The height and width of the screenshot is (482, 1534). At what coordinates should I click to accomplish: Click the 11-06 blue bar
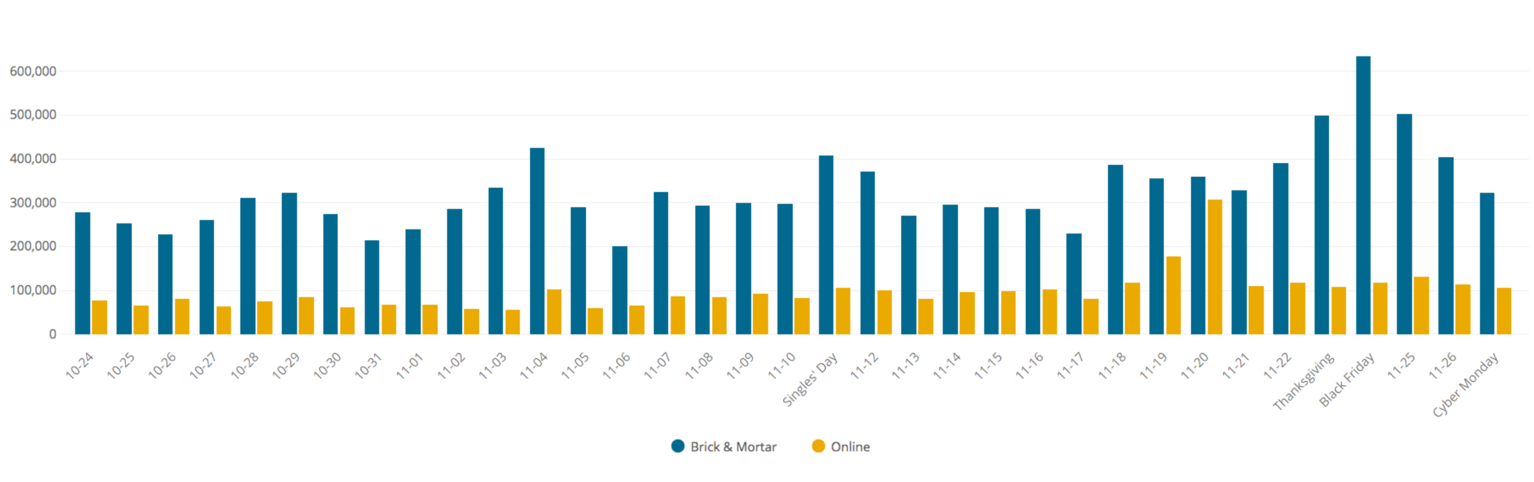pyautogui.click(x=620, y=290)
